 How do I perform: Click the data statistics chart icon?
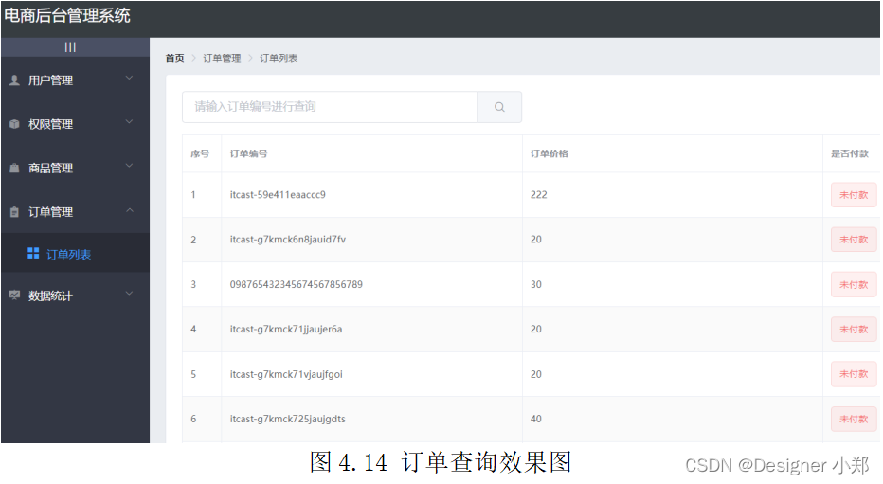pyautogui.click(x=14, y=296)
